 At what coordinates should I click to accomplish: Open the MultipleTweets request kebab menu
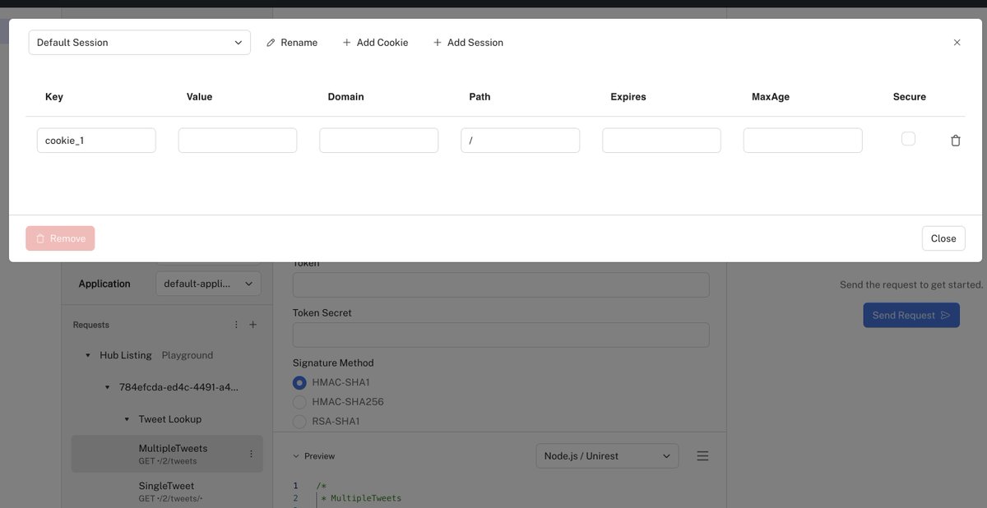pyautogui.click(x=252, y=453)
